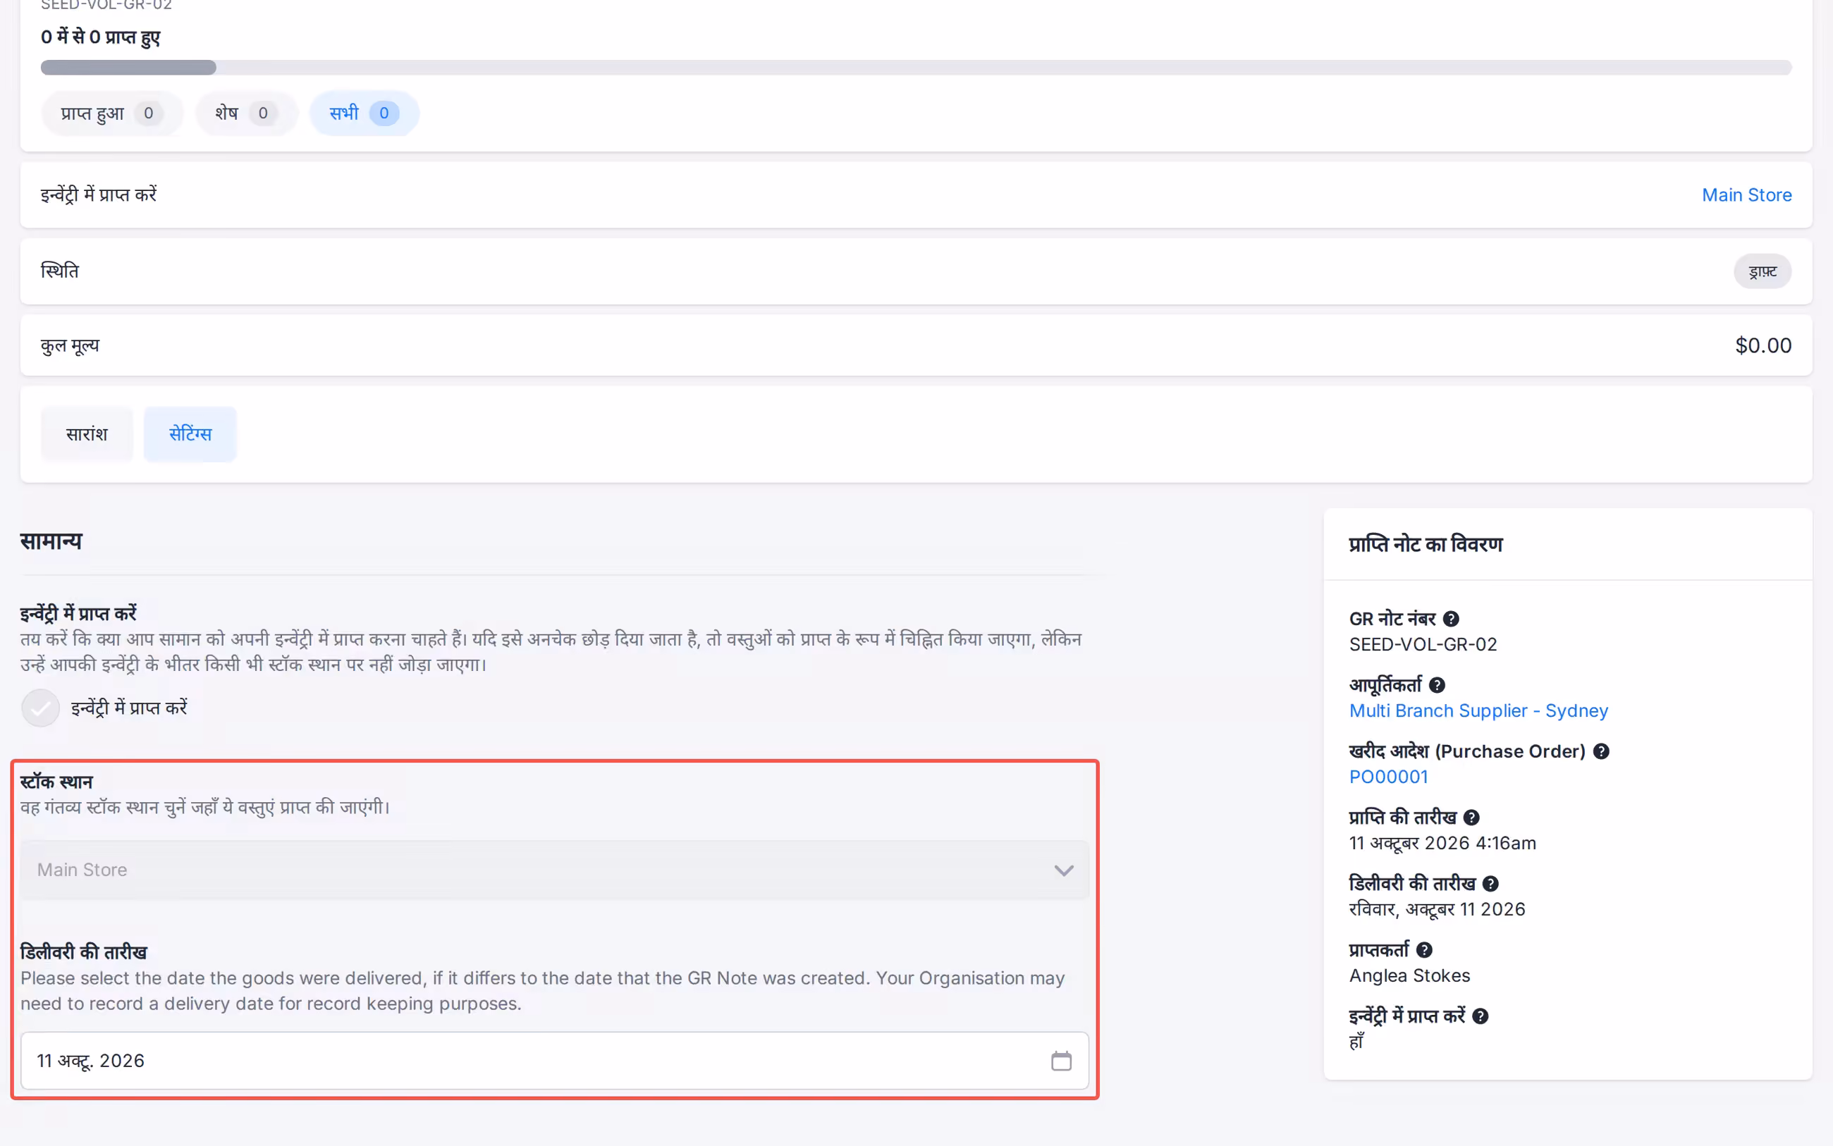Screen dimensions: 1833x1146
Task: Click the delivery date field 11 अक्टू. 2026
Action: click(x=554, y=1060)
